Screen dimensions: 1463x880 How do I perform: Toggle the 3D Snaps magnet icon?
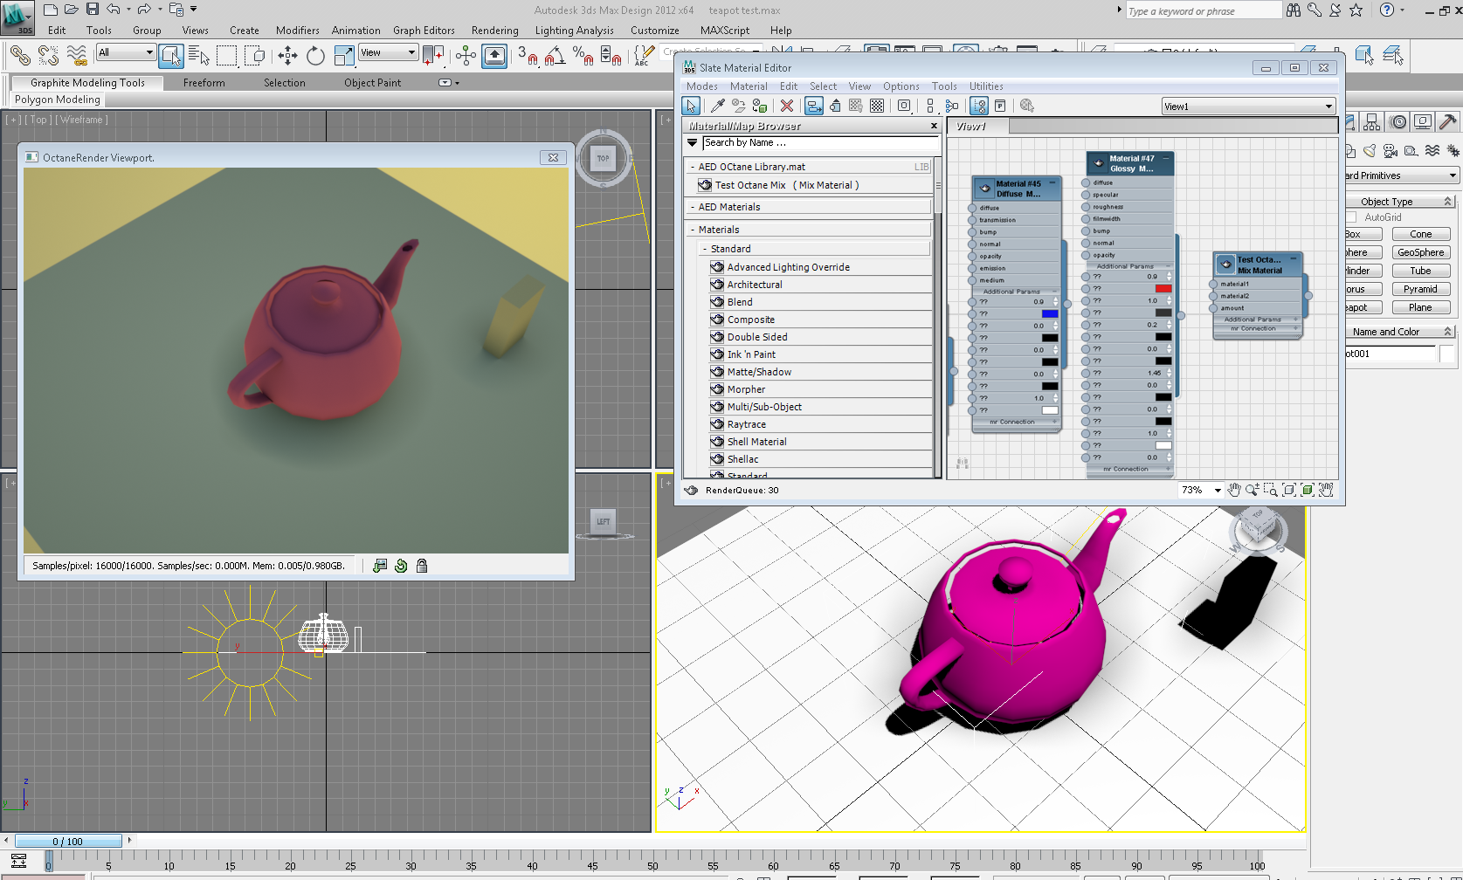click(x=528, y=56)
